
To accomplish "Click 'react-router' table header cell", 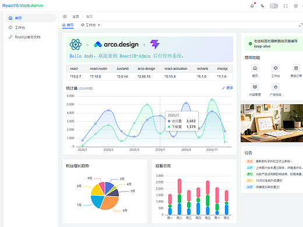I will (98, 69).
